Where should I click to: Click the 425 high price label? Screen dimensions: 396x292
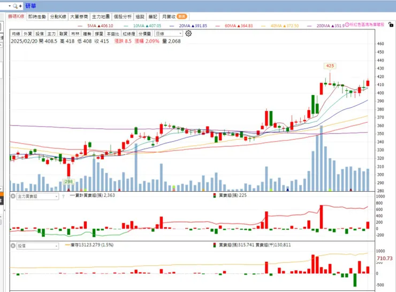coord(330,66)
